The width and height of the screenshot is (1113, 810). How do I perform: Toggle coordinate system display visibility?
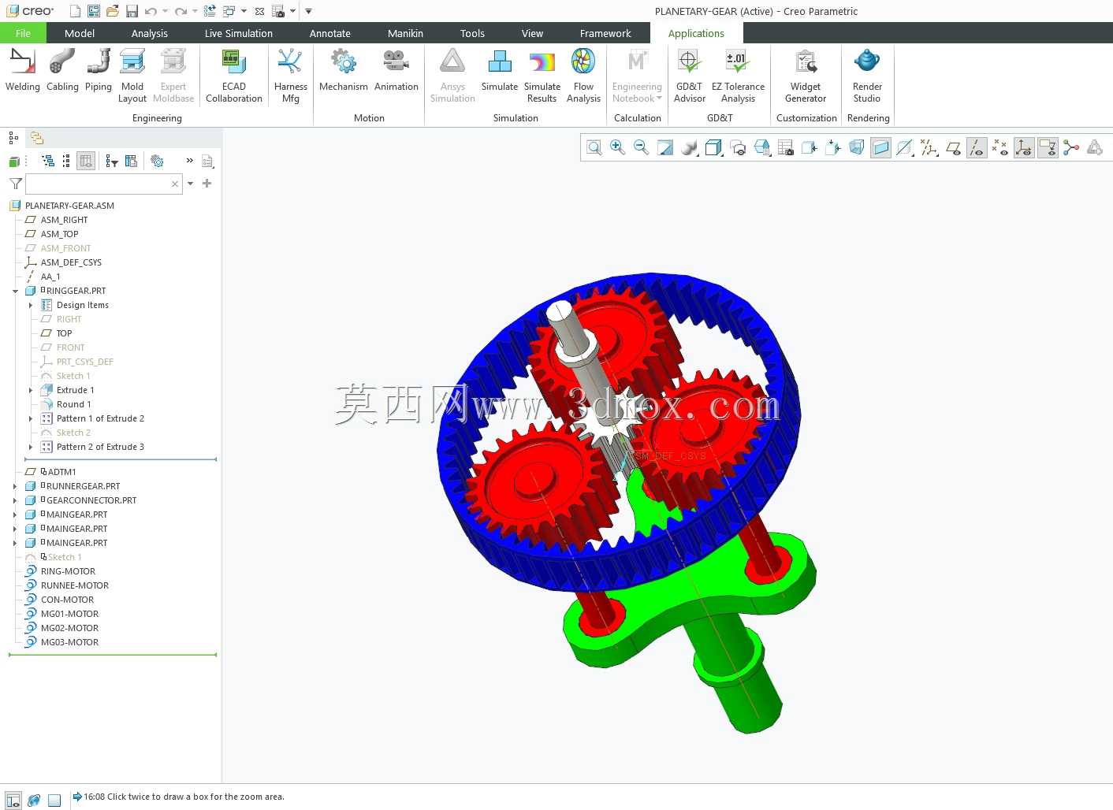(x=1024, y=147)
